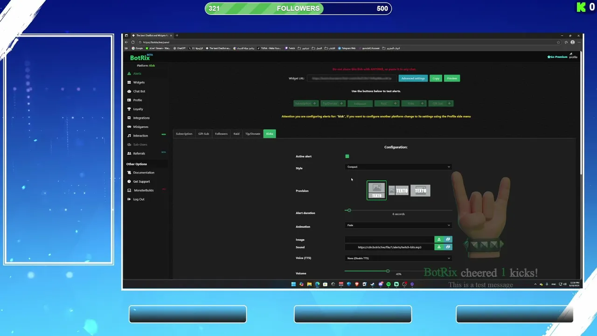Test a Followers alert
Image resolution: width=597 pixels, height=336 pixels.
coord(360,104)
